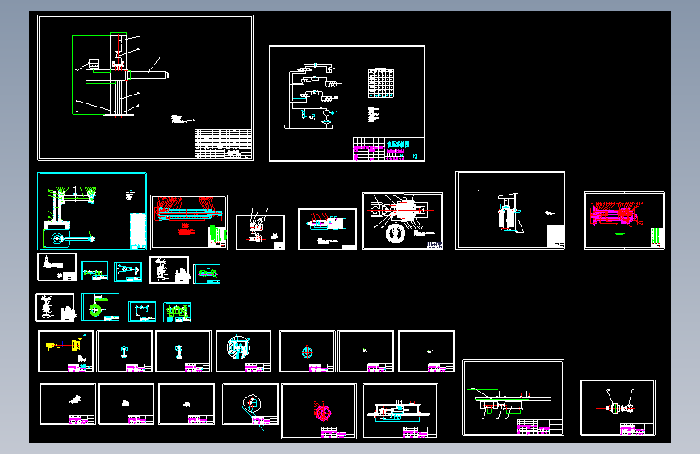Open the hexagonal part sheet with diagonal cyan line

250,403
